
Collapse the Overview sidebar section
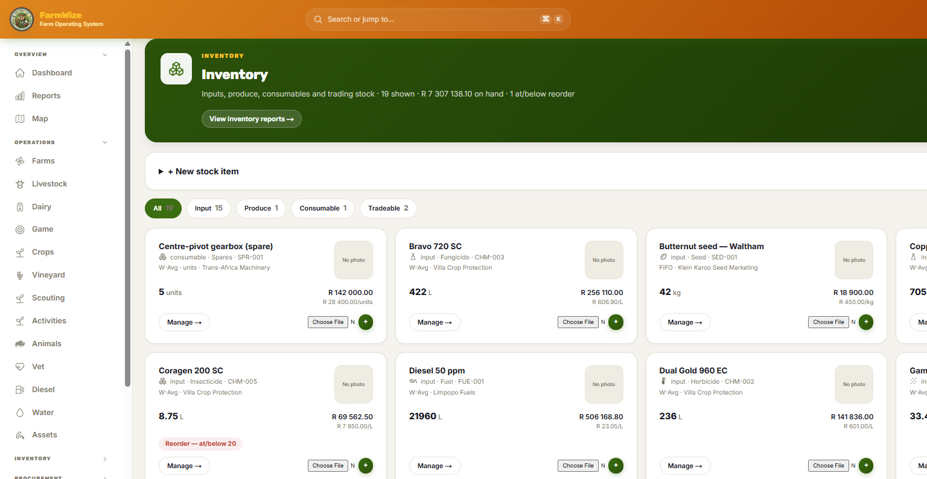tap(105, 55)
